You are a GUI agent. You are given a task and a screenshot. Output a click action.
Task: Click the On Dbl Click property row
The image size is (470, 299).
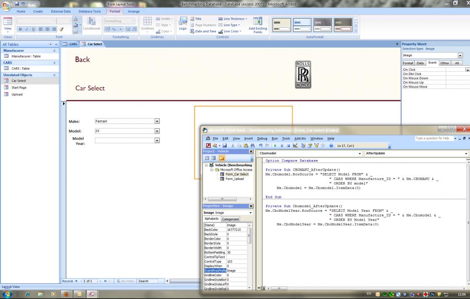(x=436, y=74)
